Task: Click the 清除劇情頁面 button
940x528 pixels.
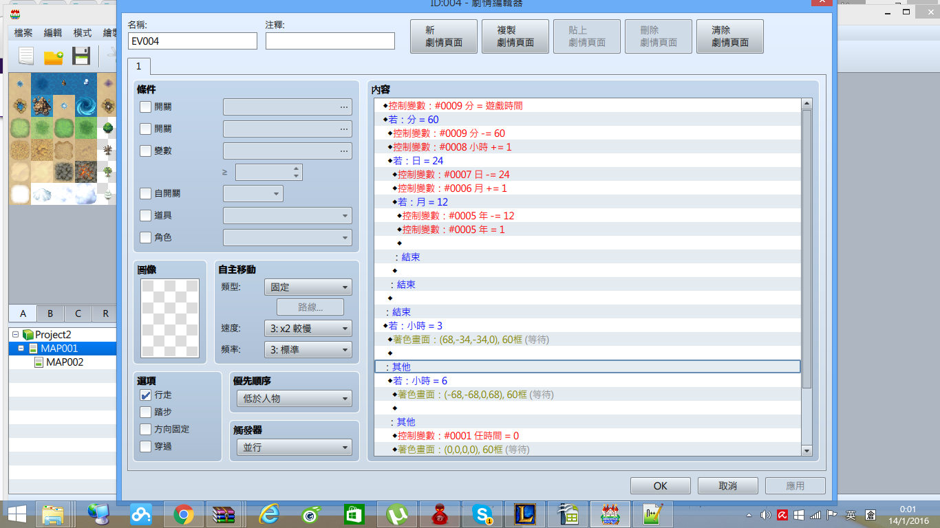Action: (730, 36)
